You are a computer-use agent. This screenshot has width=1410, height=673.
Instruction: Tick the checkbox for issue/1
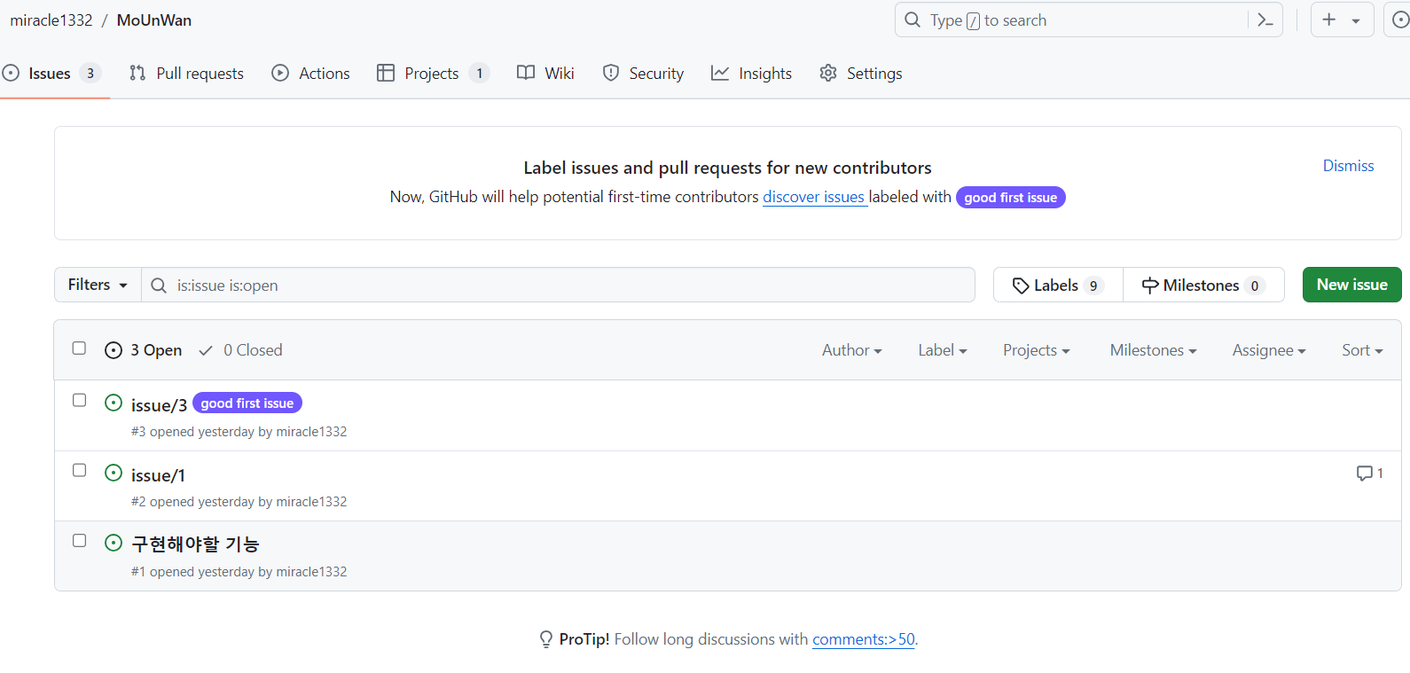(79, 470)
